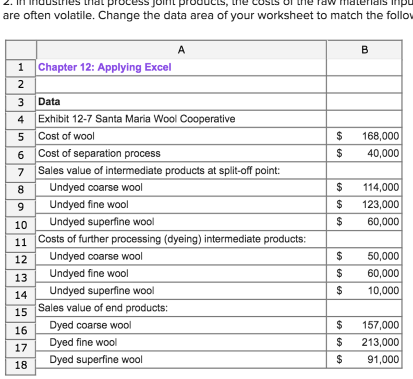This screenshot has width=413, height=379.
Task: Click the "Dyed superfine wool" cell
Action: pos(181,360)
